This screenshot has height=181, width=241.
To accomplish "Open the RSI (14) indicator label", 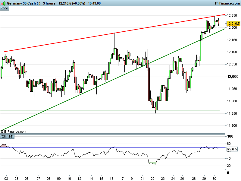I will pyautogui.click(x=7, y=137).
